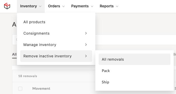Click the chevron arrow beside Payments
Image resolution: width=176 pixels, height=94 pixels.
92,6
